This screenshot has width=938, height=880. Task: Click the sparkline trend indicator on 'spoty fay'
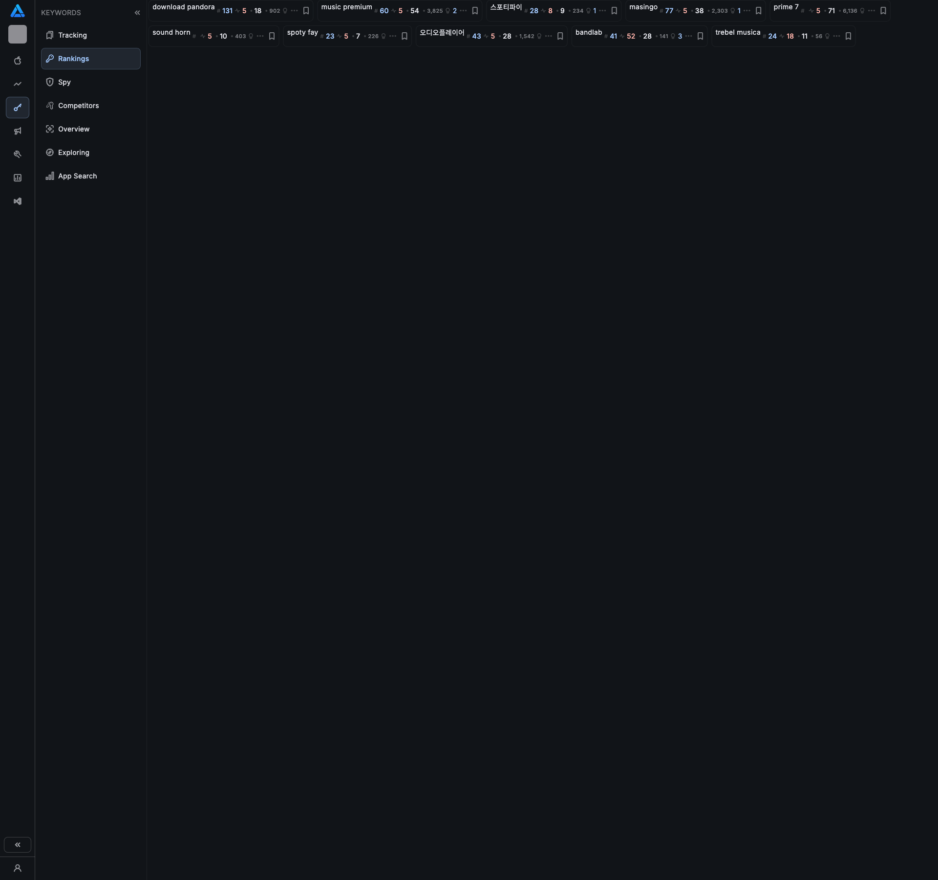(x=339, y=36)
